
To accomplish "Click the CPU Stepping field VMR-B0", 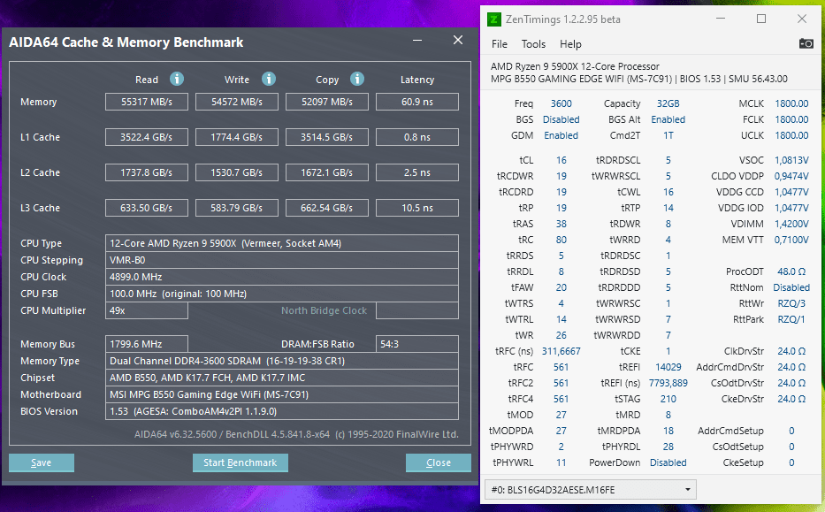I will (282, 260).
